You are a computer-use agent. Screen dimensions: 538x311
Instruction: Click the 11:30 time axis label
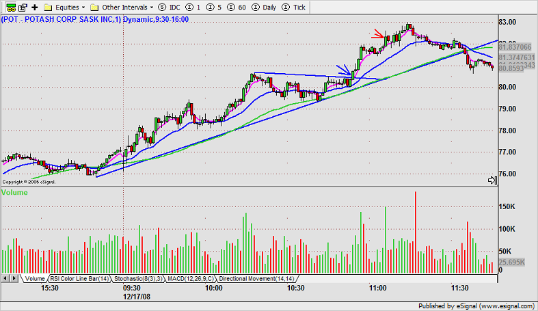point(459,288)
